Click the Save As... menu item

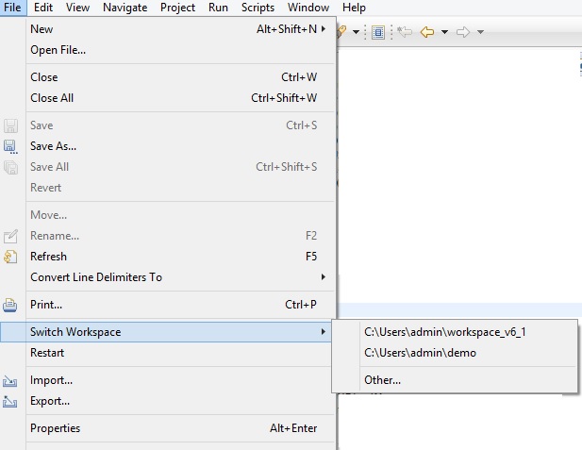point(181,146)
